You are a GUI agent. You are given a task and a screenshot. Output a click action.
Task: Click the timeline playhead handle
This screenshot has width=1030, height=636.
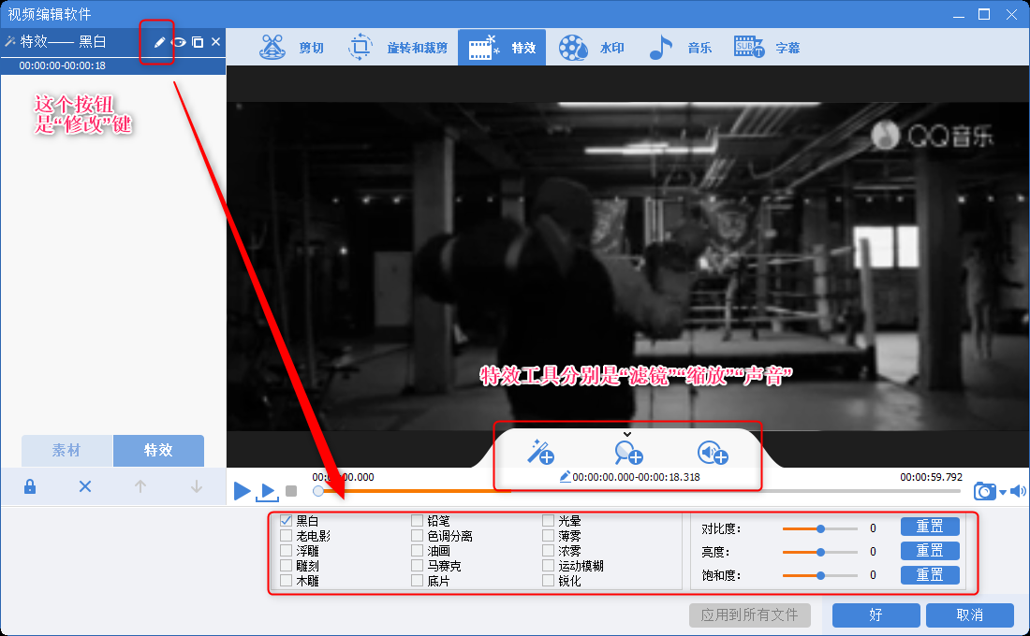pyautogui.click(x=318, y=491)
